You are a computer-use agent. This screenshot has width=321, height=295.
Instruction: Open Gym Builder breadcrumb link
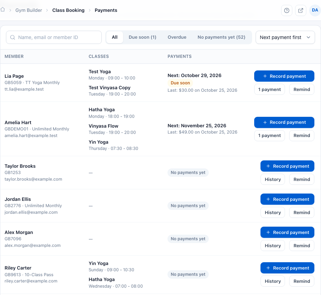(29, 10)
